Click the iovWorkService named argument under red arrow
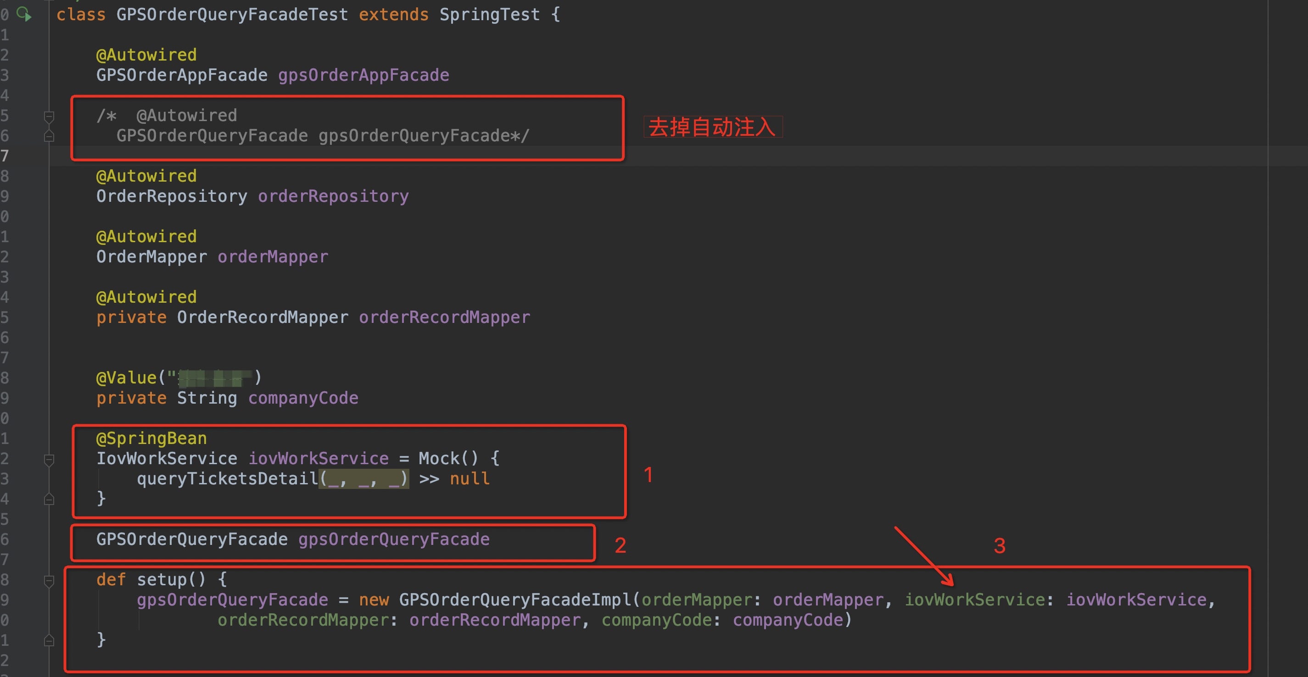 pyautogui.click(x=974, y=600)
